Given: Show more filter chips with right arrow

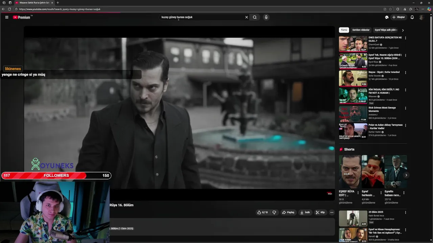Looking at the screenshot, I should pyautogui.click(x=403, y=30).
